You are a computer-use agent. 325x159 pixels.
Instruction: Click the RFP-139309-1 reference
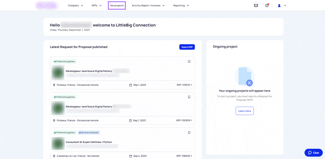[x=184, y=121]
